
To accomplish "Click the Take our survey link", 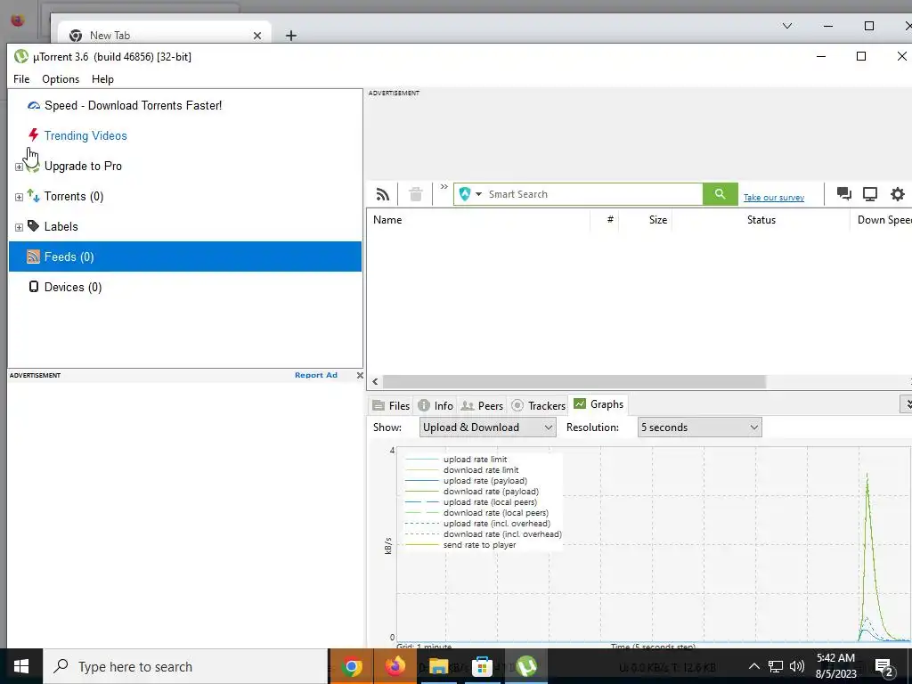I will (774, 198).
